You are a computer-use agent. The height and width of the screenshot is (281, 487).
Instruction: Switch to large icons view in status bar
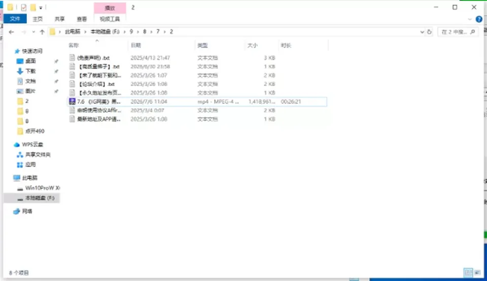pos(477,272)
